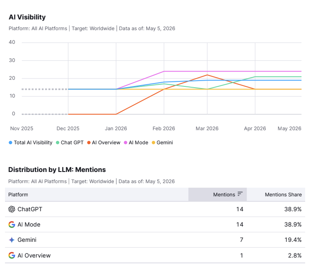This screenshot has width=318, height=272.
Task: Click the Feb 2026 axis label
Action: 164,129
